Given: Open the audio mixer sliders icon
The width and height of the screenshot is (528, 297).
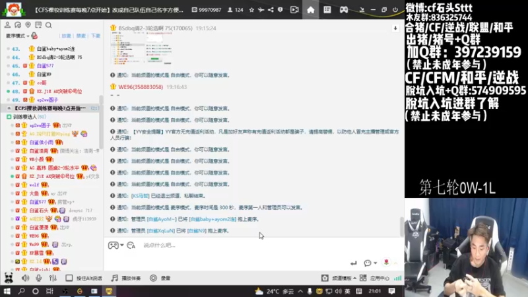Looking at the screenshot, I should [53, 278].
